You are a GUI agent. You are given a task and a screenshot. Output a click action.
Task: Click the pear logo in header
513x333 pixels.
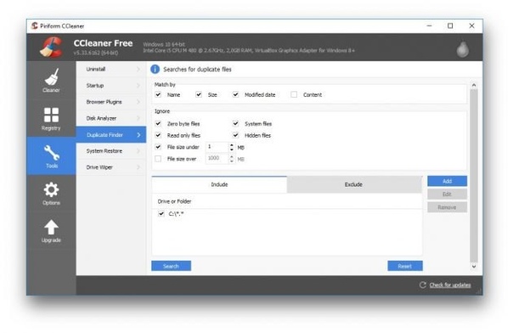click(x=462, y=49)
